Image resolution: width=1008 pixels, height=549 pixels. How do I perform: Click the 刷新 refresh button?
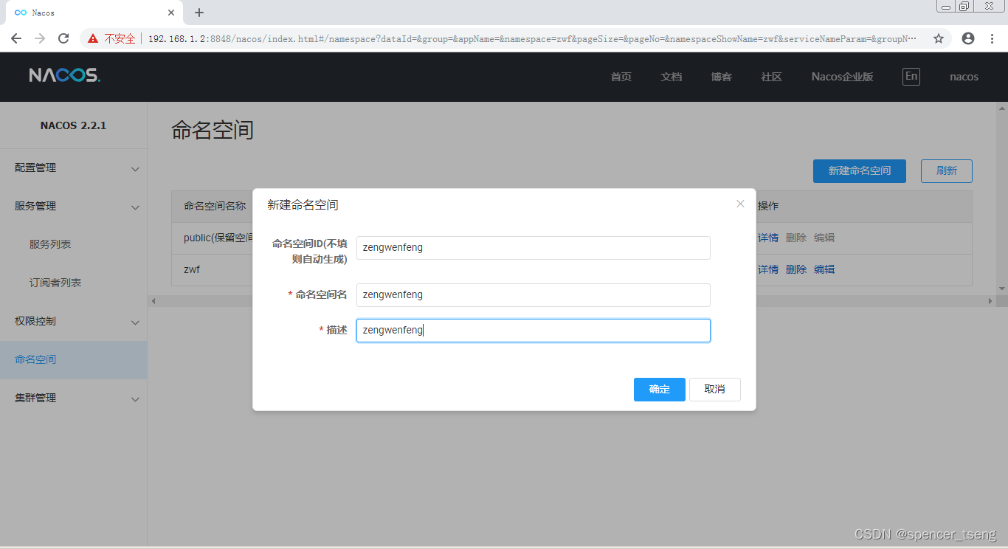[946, 170]
